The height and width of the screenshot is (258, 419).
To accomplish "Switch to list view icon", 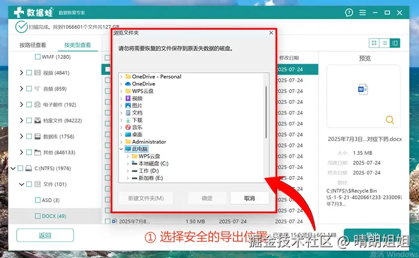I will pos(384,43).
